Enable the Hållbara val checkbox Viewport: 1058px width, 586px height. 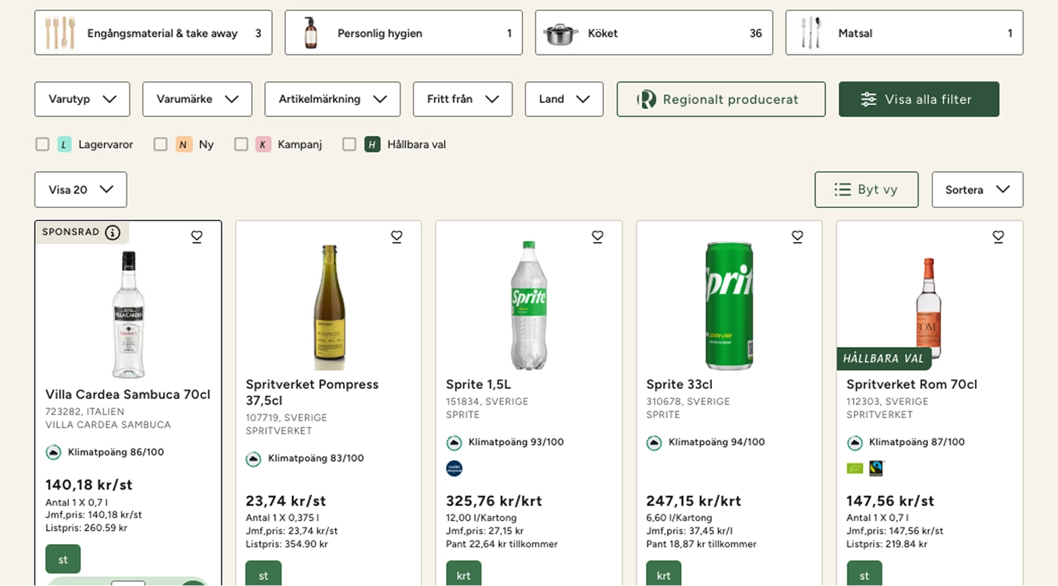pos(350,144)
